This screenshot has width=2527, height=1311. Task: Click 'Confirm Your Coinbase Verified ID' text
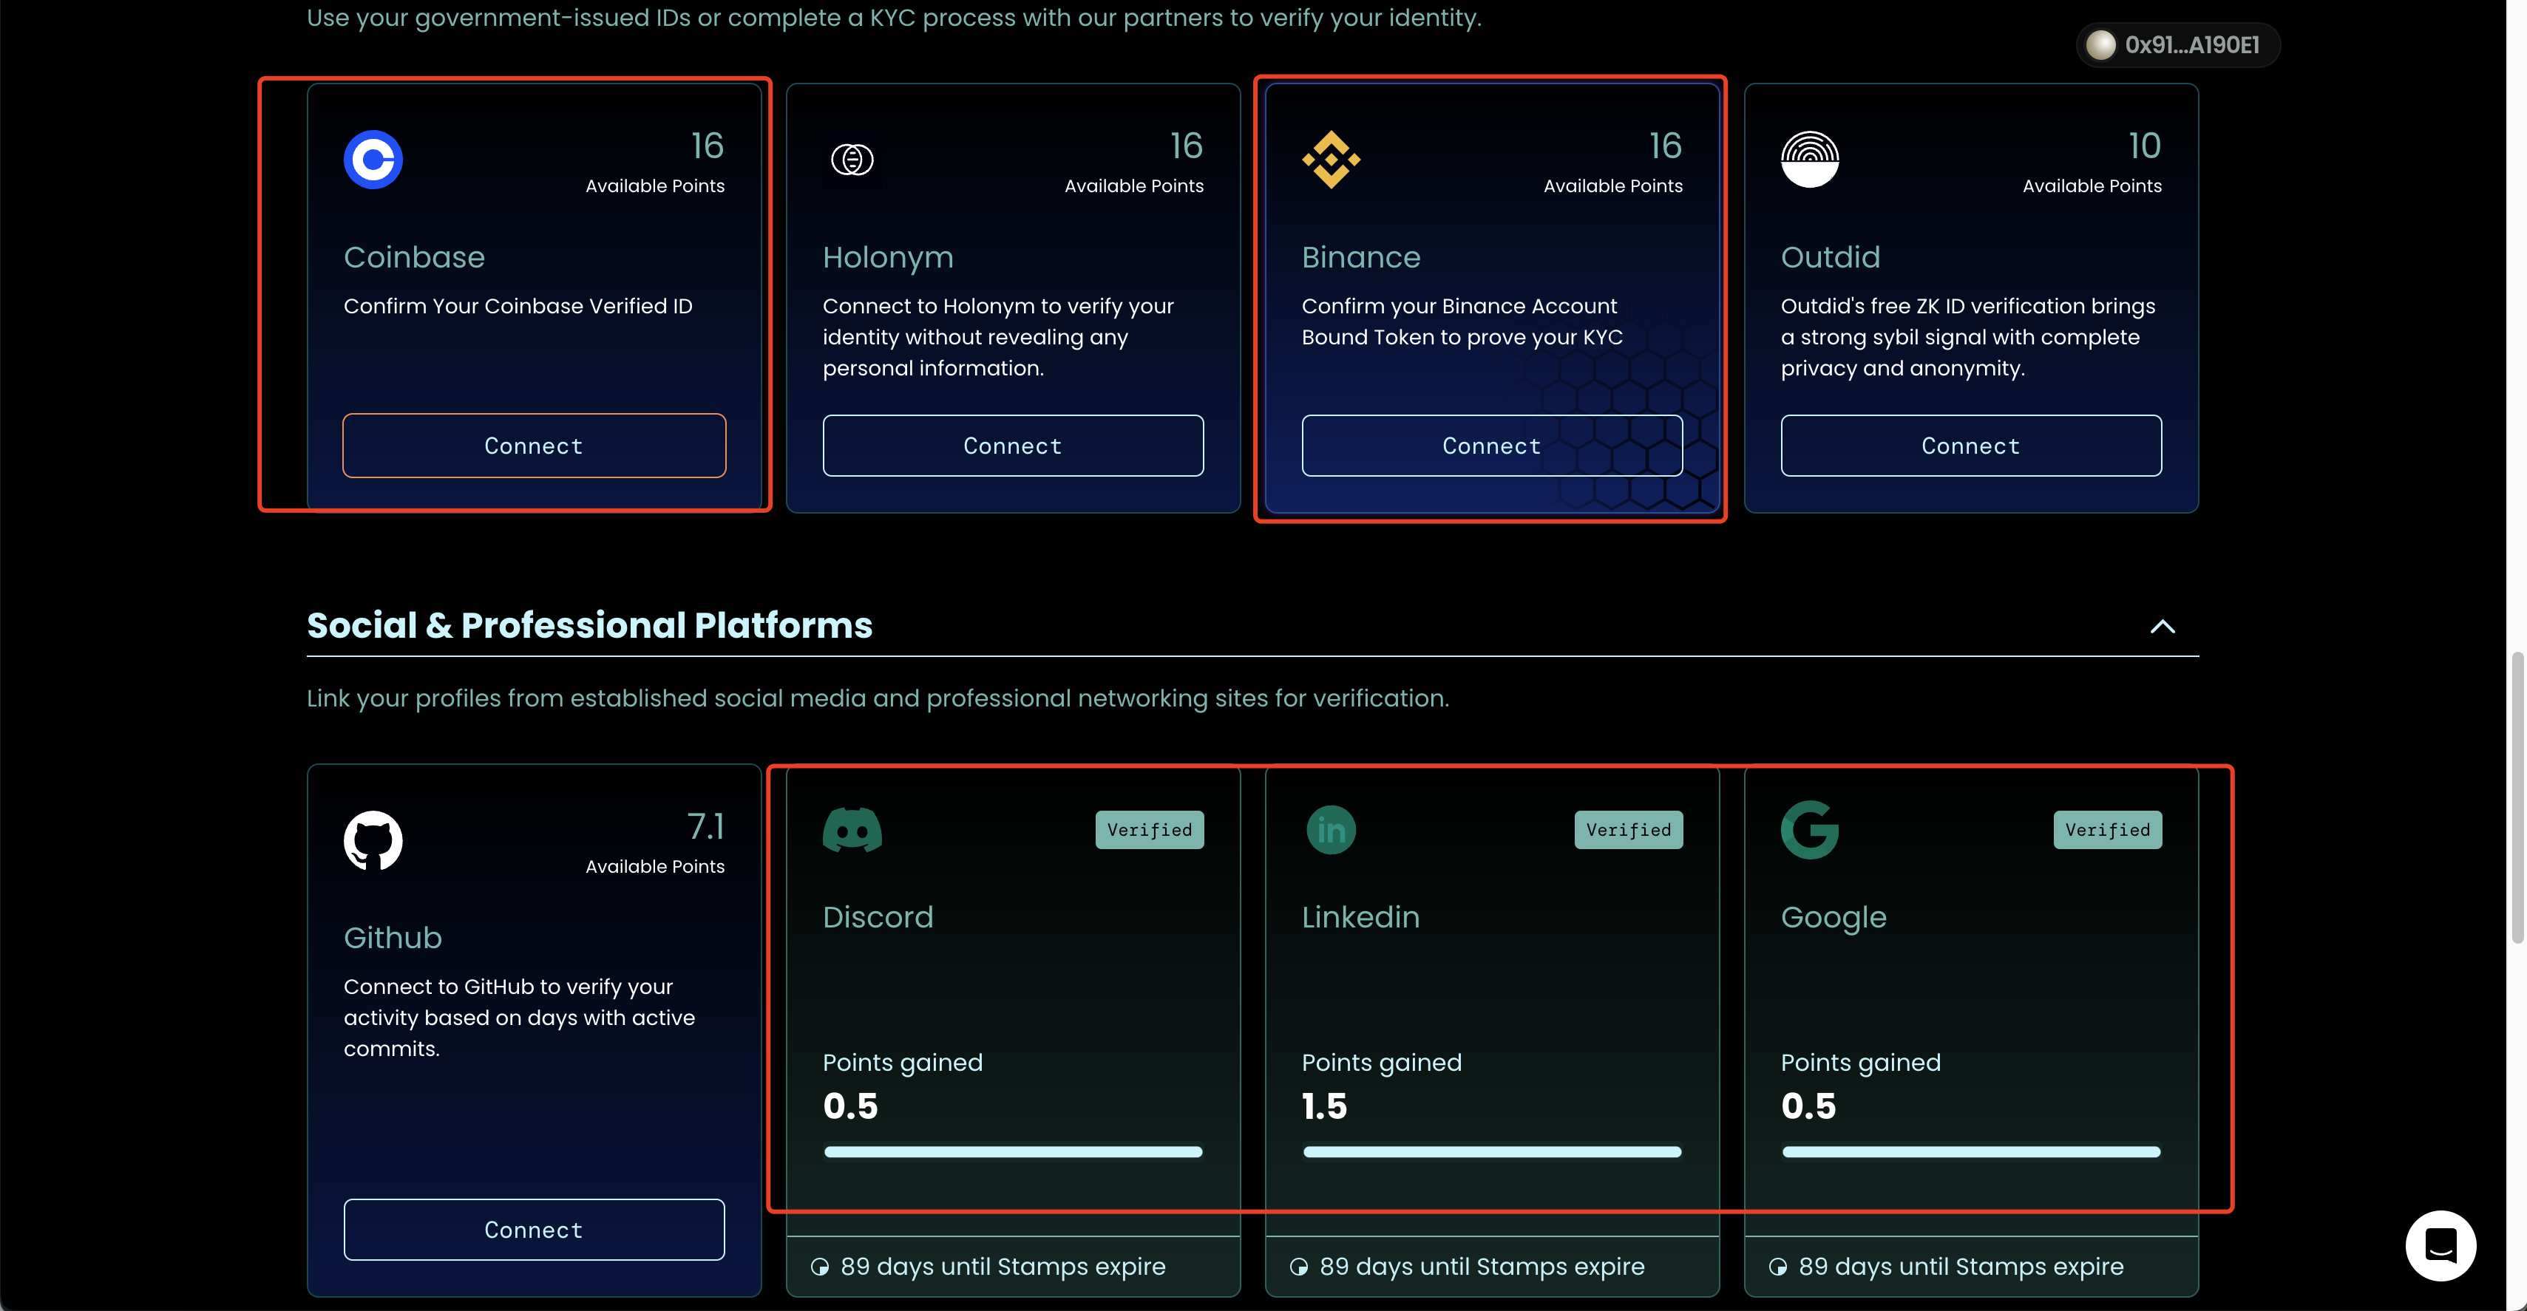518,306
